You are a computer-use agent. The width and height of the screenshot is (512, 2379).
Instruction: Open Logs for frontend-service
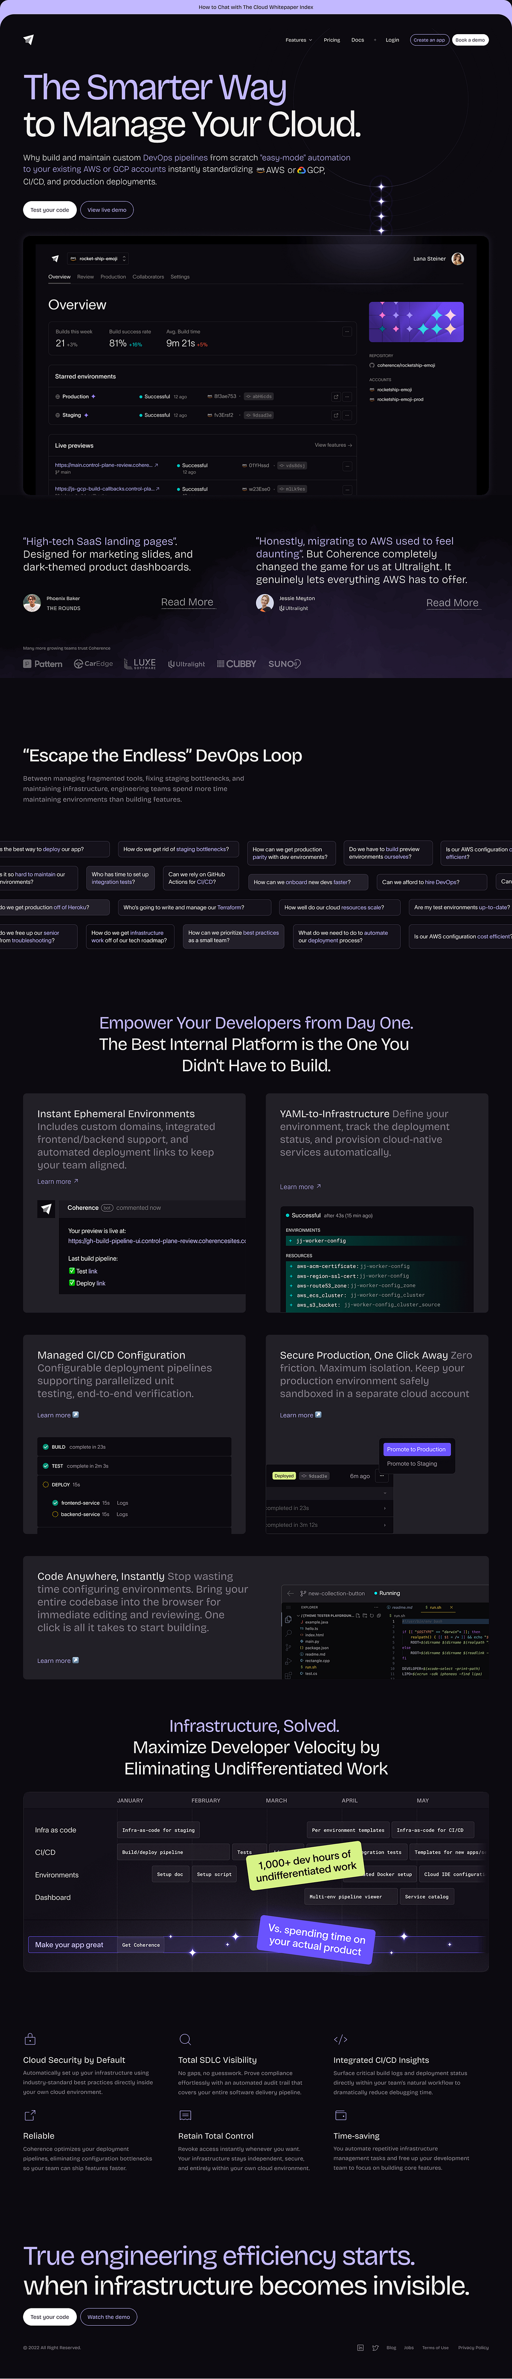123,1503
